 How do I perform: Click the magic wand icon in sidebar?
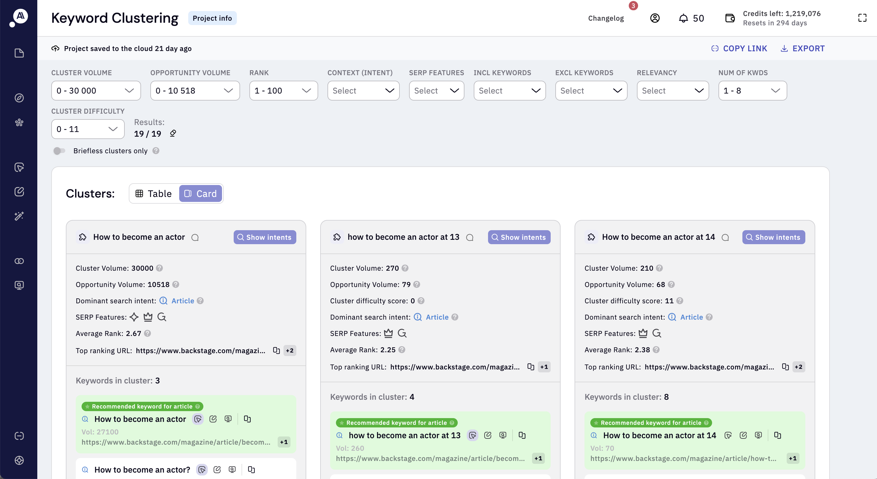[19, 216]
